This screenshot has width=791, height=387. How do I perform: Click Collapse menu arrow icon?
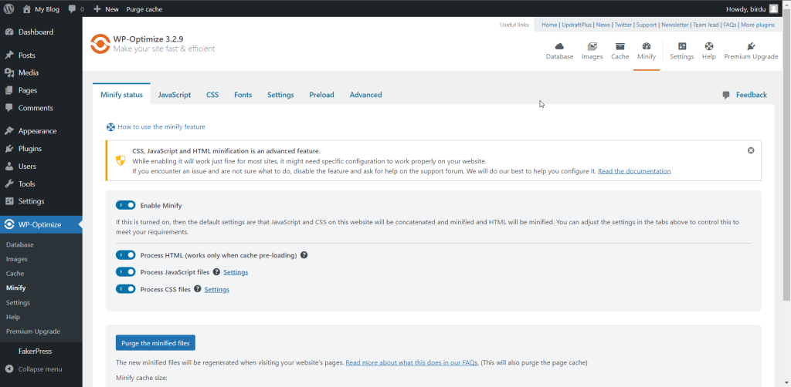point(9,368)
